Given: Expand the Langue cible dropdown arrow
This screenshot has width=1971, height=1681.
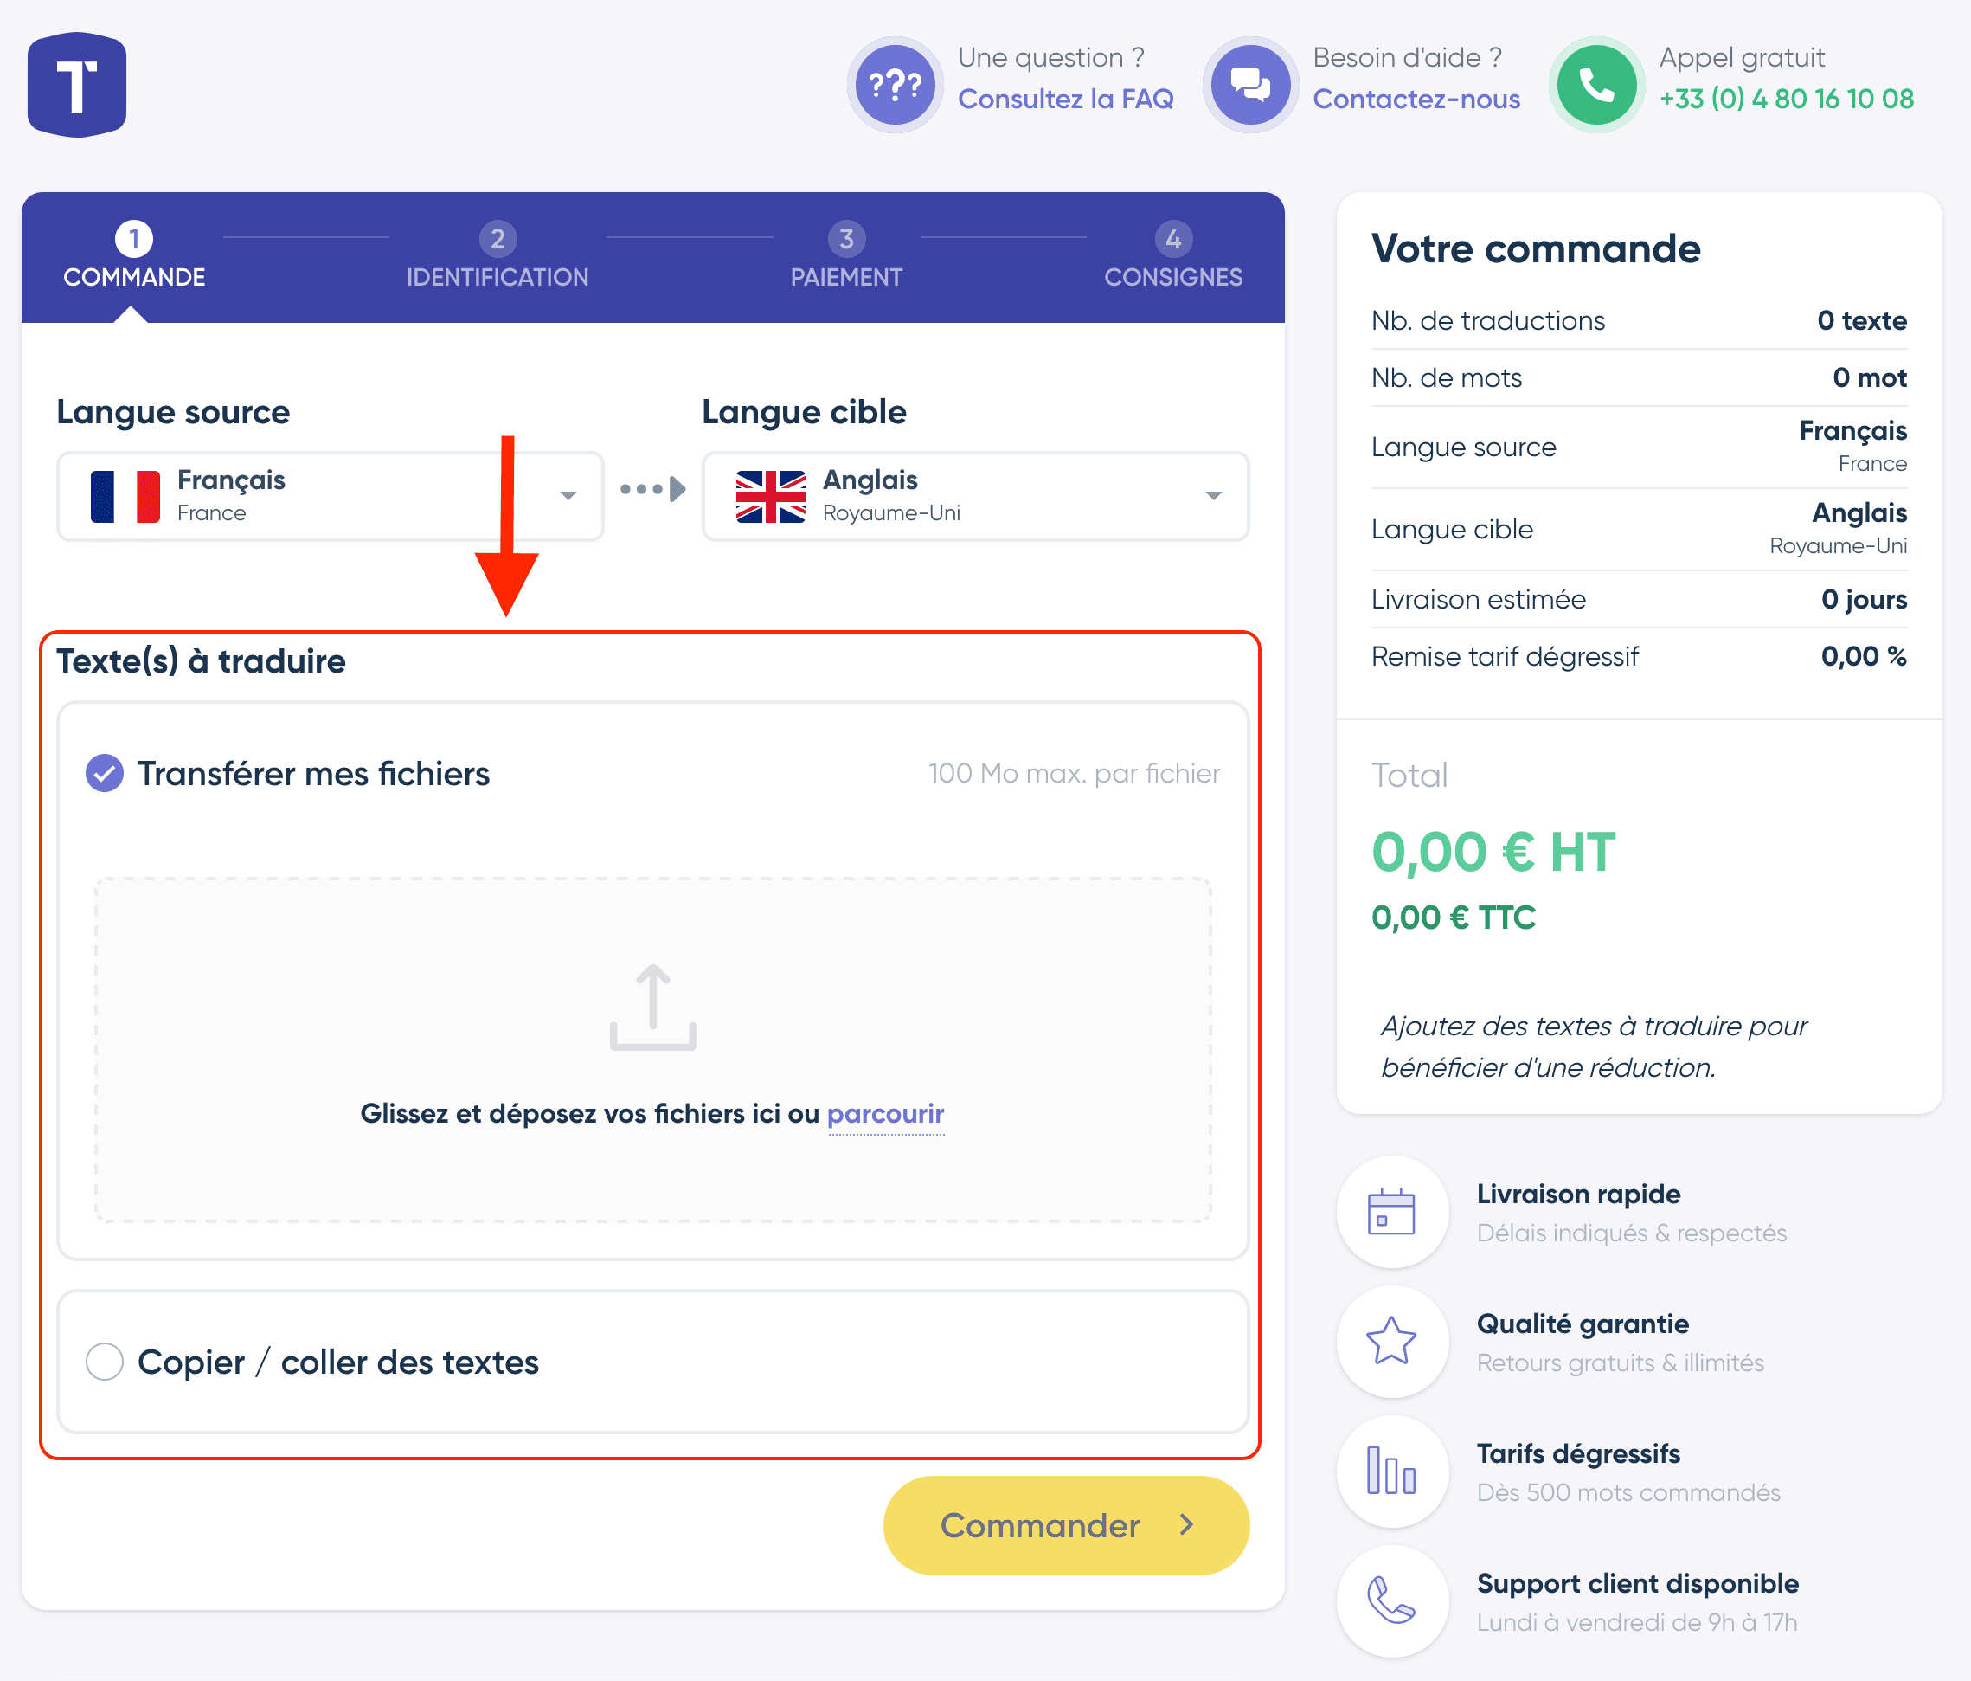Looking at the screenshot, I should (1213, 495).
